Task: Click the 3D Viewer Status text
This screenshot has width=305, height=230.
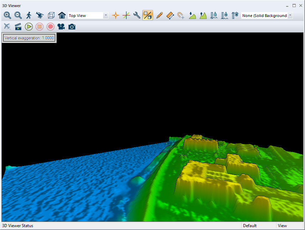Action: click(18, 226)
